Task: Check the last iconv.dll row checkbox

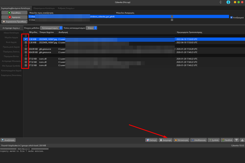Action: [x=26, y=65]
